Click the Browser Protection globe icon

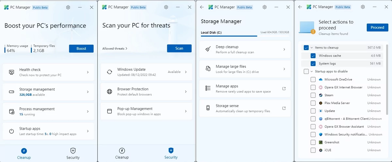coord(110,92)
